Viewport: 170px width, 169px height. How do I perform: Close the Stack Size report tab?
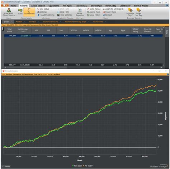[x=39, y=22]
